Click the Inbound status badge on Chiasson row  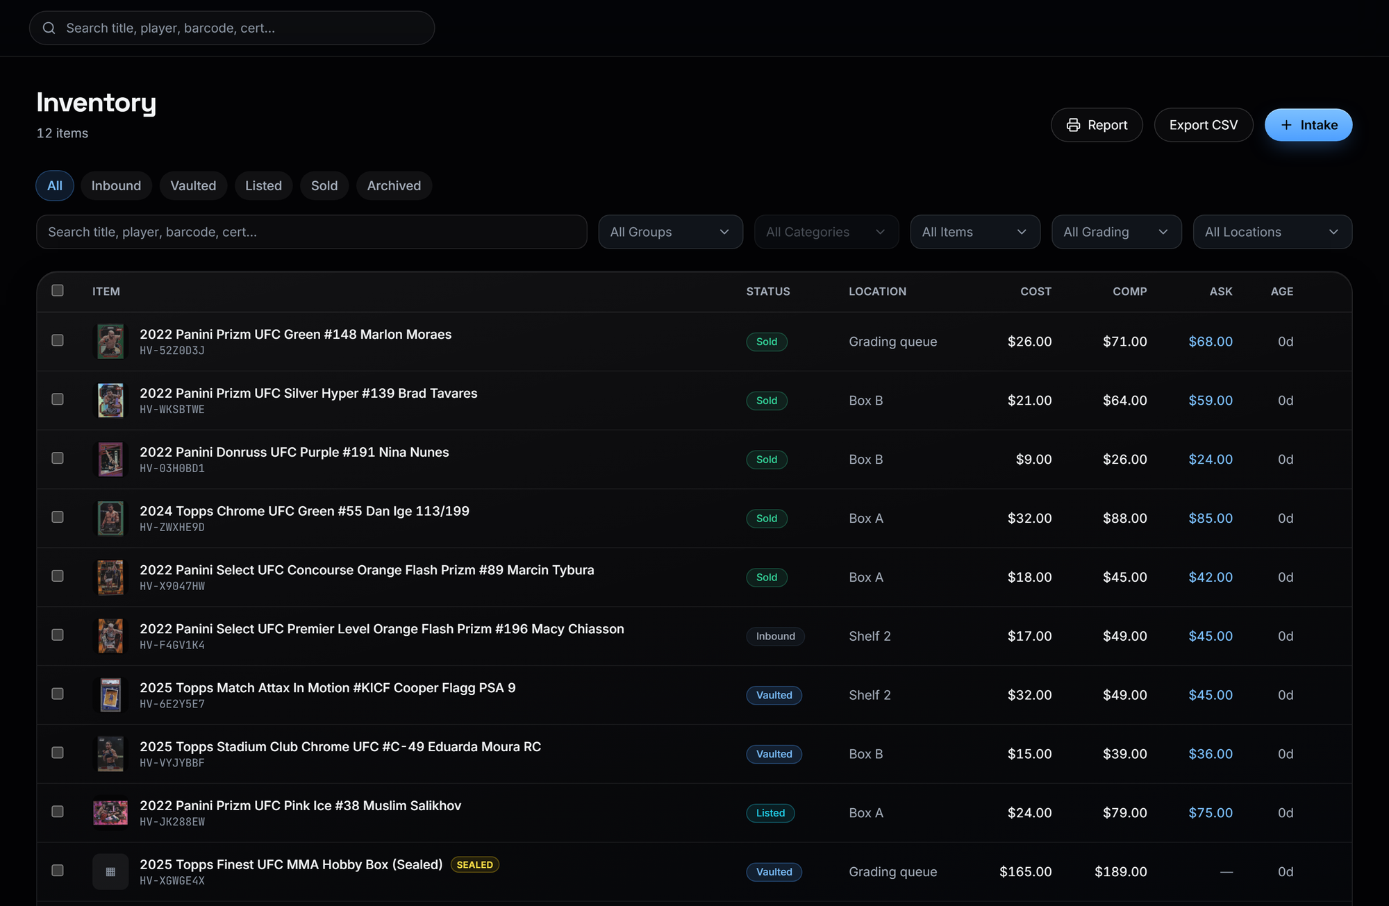tap(775, 637)
